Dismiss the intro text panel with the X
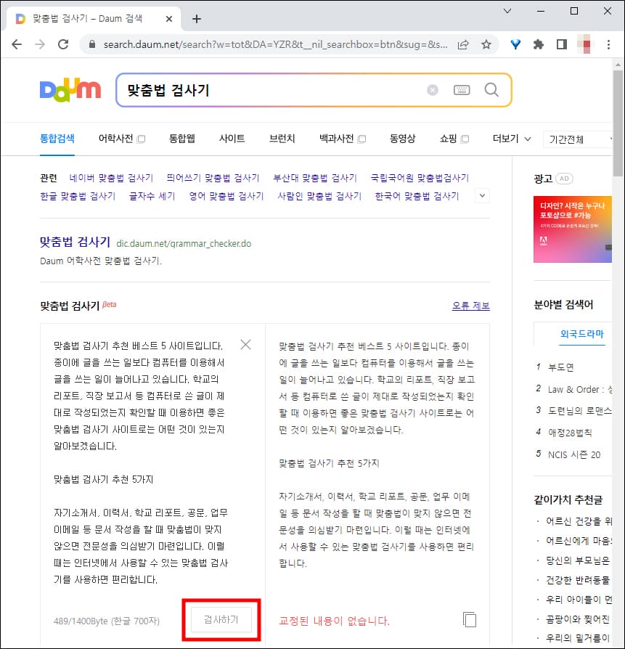Viewport: 625px width, 649px height. tap(245, 345)
